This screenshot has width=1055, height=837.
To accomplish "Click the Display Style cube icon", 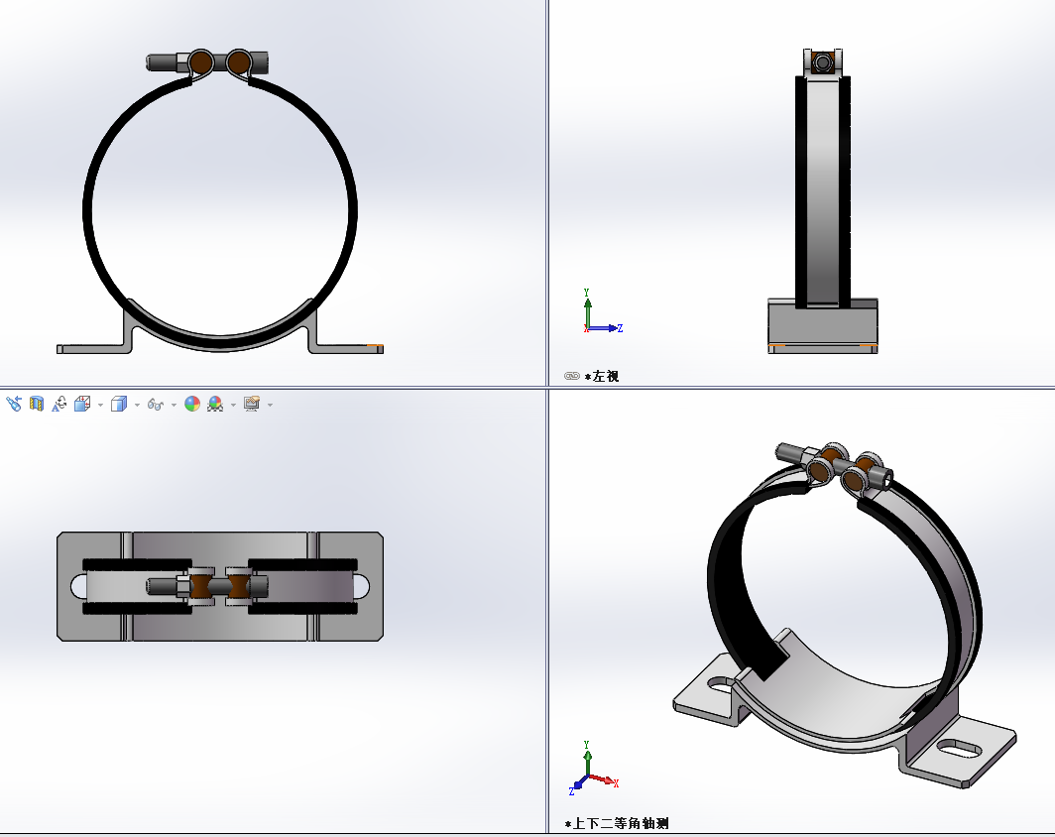I will (x=118, y=404).
